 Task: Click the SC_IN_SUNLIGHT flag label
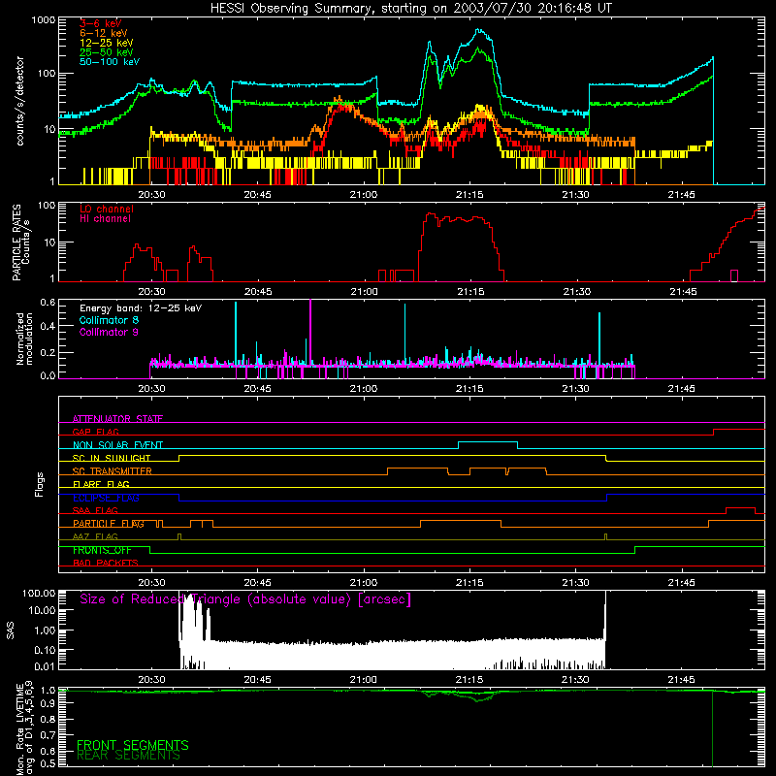coord(112,458)
